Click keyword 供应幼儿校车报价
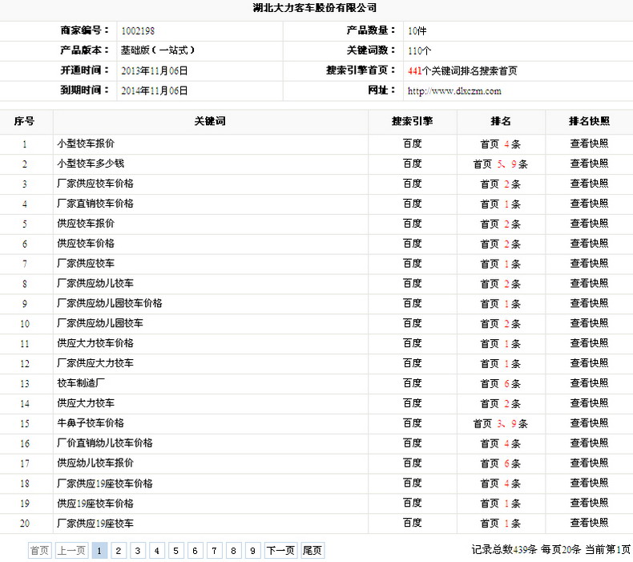The width and height of the screenshot is (633, 562). click(95, 463)
